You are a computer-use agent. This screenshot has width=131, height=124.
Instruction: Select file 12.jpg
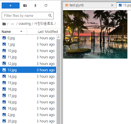click(x=28, y=64)
